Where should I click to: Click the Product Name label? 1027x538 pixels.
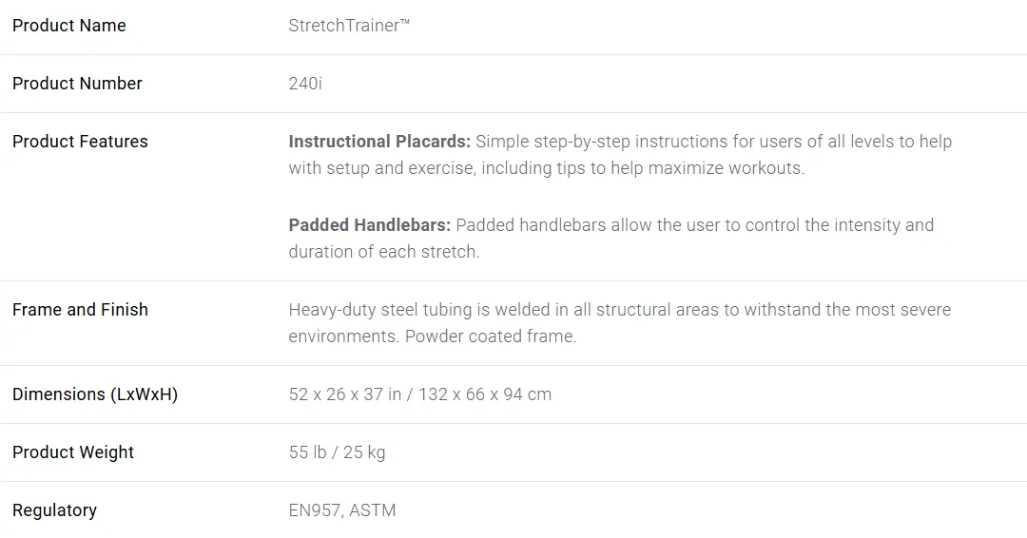tap(68, 26)
